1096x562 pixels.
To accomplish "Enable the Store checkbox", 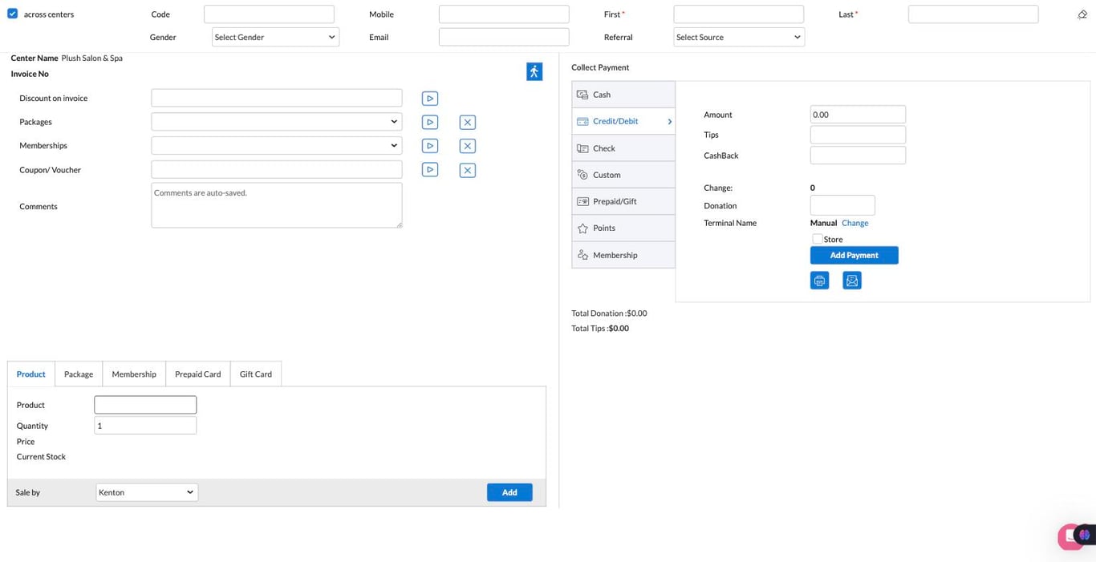I will 817,239.
